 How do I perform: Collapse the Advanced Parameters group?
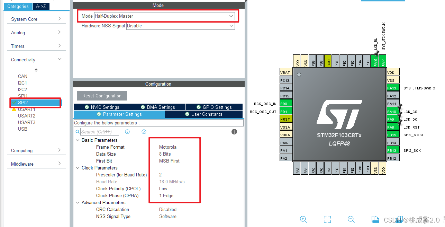78,202
